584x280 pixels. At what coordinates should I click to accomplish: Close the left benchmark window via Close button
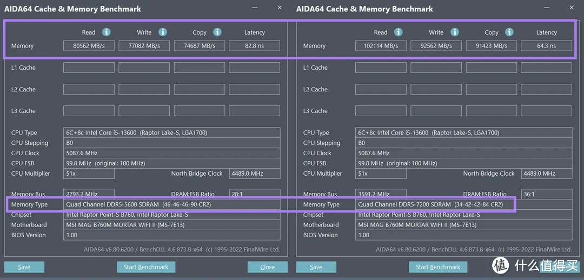click(268, 267)
